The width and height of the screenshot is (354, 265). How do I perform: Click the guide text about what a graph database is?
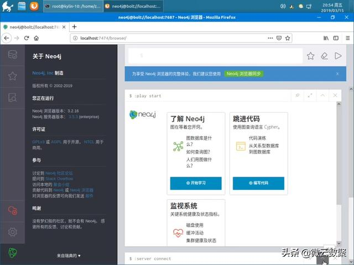coord(199,141)
